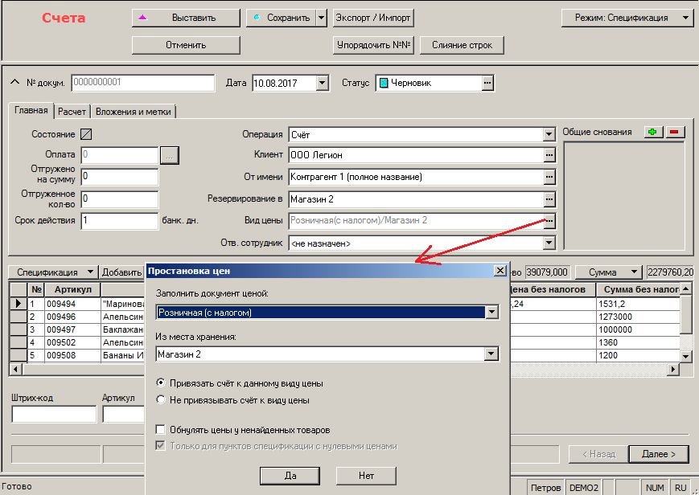The width and height of the screenshot is (699, 495).
Task: Click the Отгруженное кол-во field
Action: [x=120, y=199]
